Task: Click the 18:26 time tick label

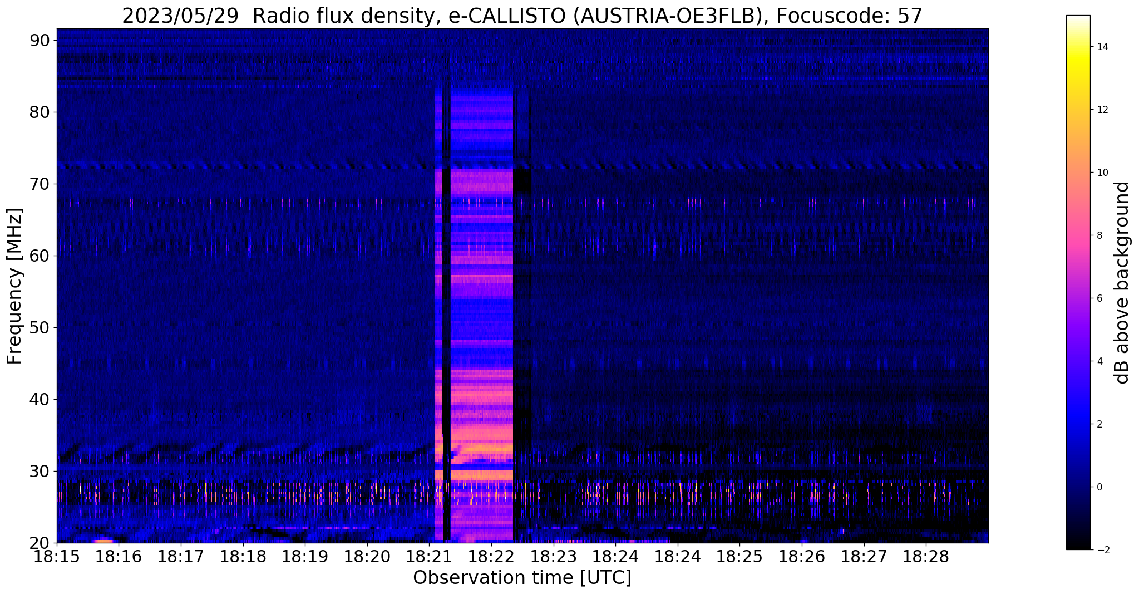Action: click(802, 557)
